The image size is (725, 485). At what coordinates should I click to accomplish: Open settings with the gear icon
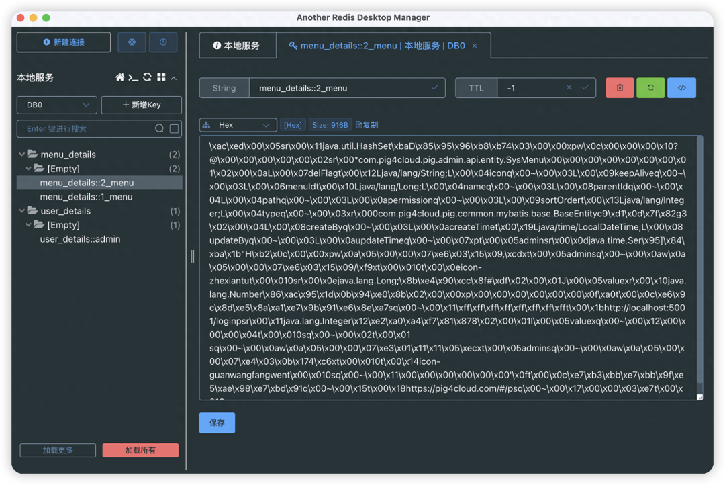132,42
